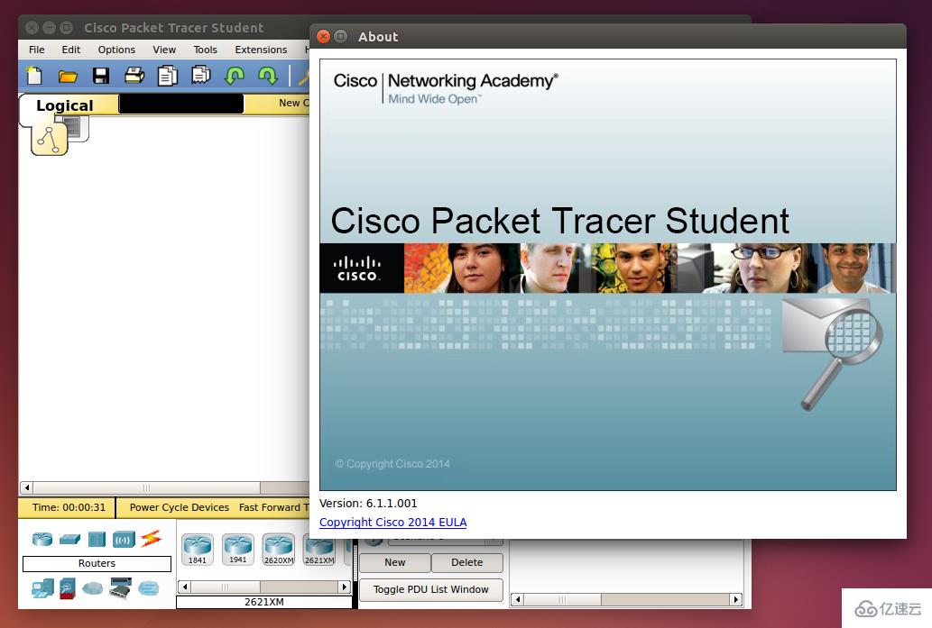The width and height of the screenshot is (932, 628).
Task: Click the device list scrollbar right arrow
Action: pos(344,587)
